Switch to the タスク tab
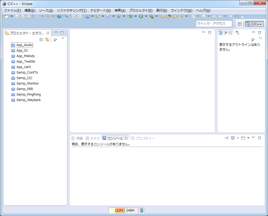This screenshot has height=216, width=268. 93,138
